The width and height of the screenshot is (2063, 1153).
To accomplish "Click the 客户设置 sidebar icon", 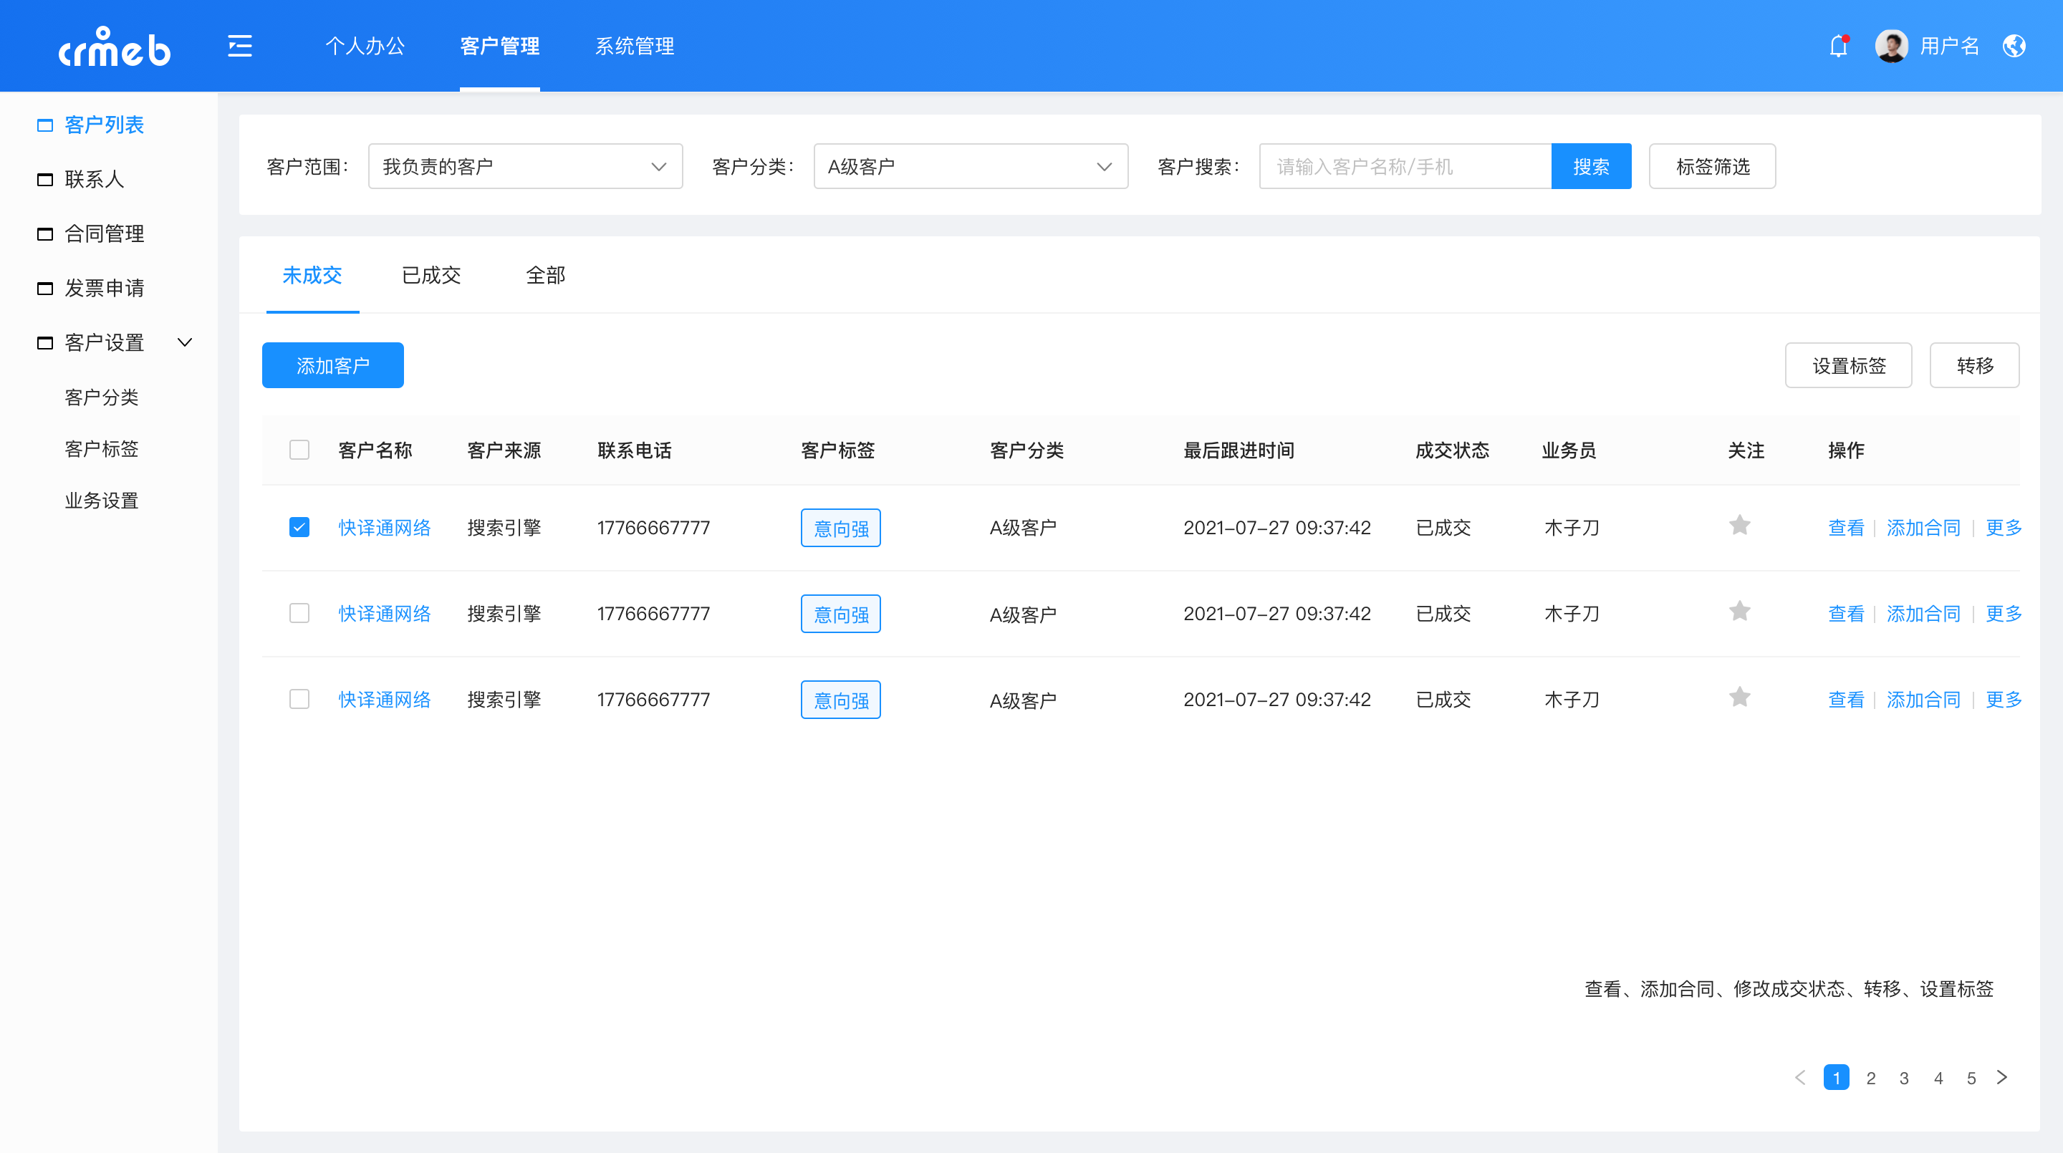I will pyautogui.click(x=45, y=343).
